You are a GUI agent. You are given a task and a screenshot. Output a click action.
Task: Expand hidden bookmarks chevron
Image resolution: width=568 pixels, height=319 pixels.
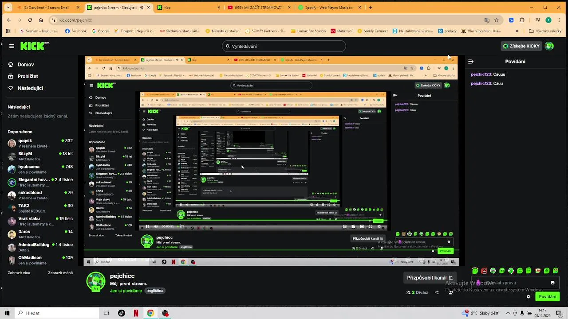[517, 31]
